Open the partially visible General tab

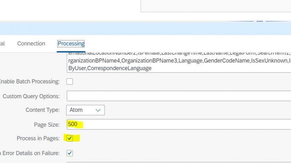coord(2,44)
